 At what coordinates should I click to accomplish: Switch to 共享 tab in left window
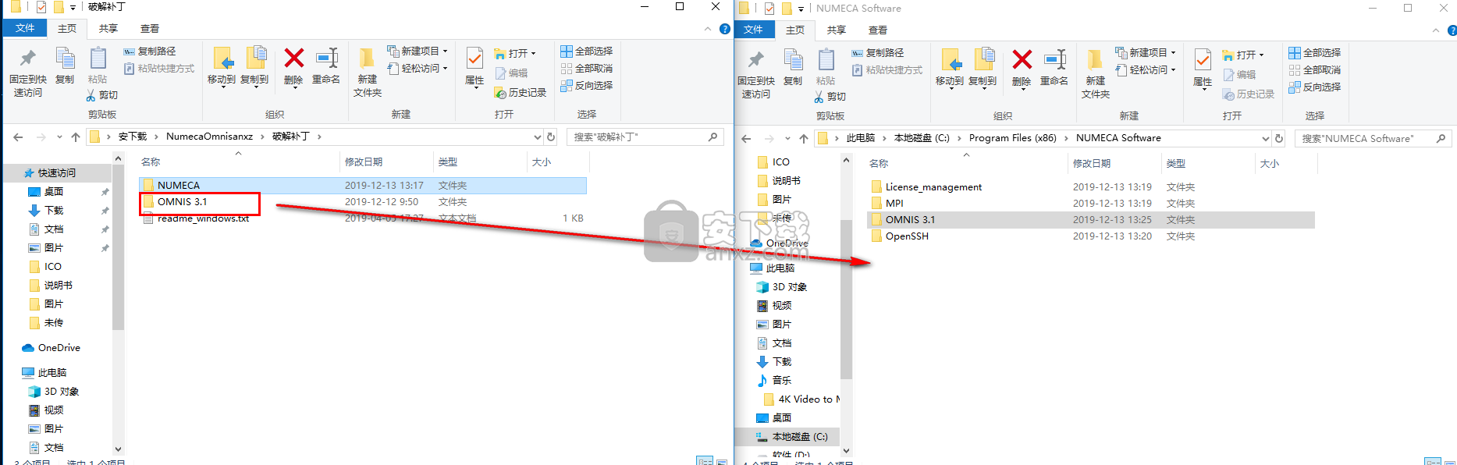(x=108, y=29)
